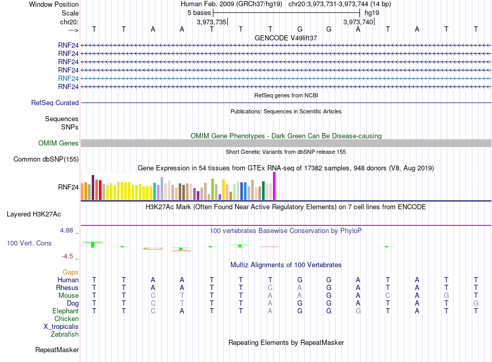The height and width of the screenshot is (362, 492).
Task: Click the 100 Vert. Cons track label
Action: (29, 243)
